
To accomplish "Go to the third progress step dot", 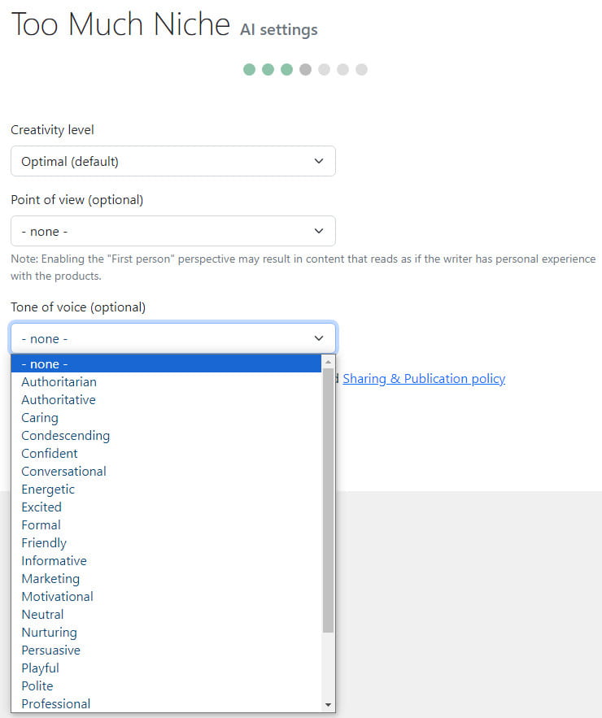I will [287, 70].
